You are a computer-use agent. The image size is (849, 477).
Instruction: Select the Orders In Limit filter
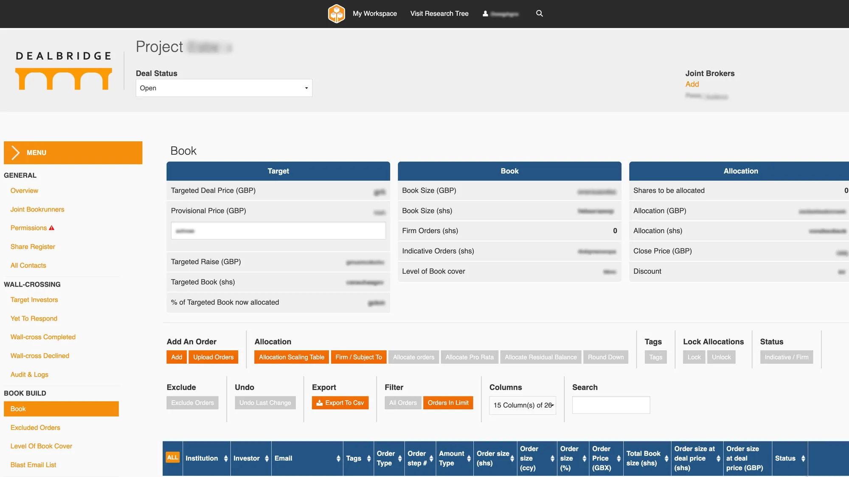(448, 403)
